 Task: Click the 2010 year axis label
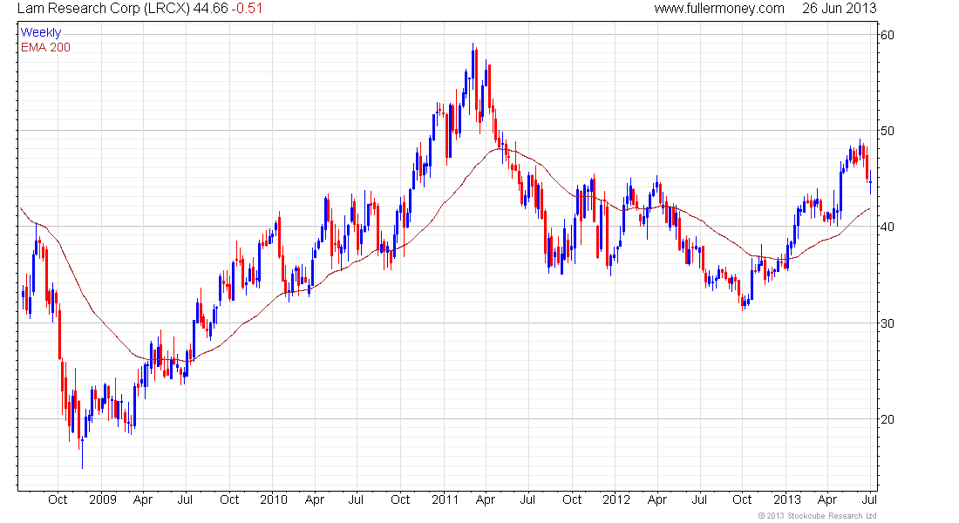click(x=274, y=499)
